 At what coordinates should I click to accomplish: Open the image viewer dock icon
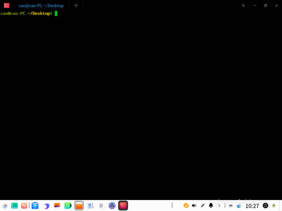click(x=57, y=206)
